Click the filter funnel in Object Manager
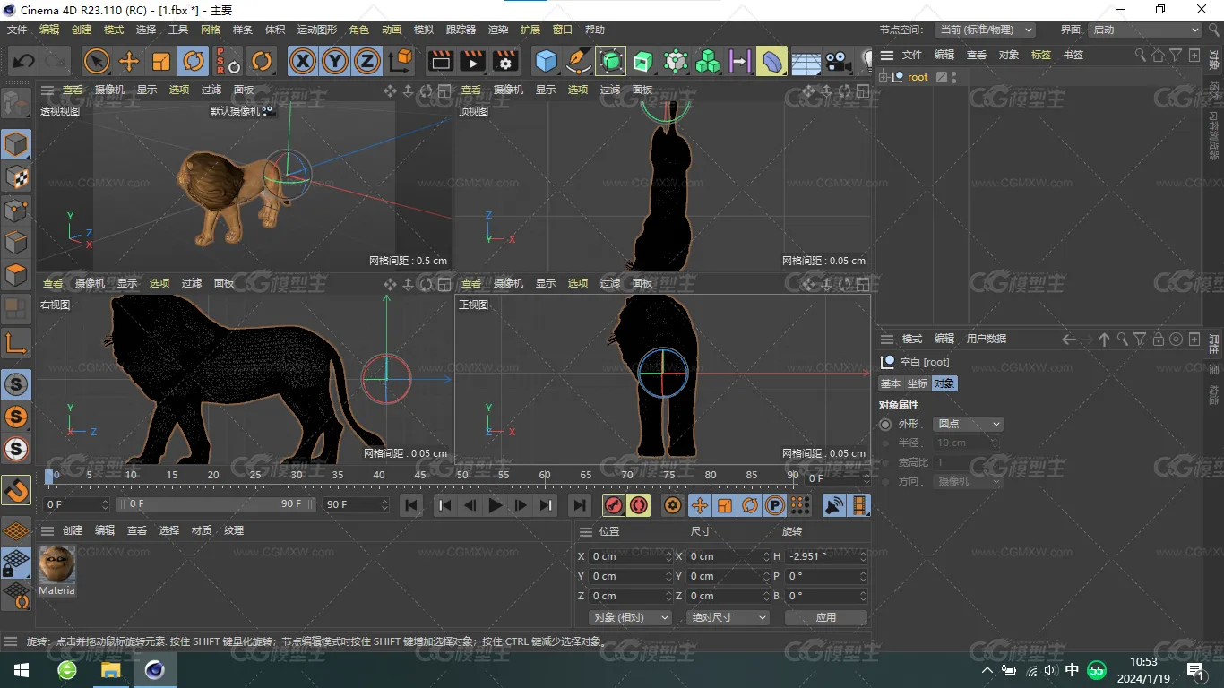This screenshot has width=1224, height=688. coord(1176,55)
